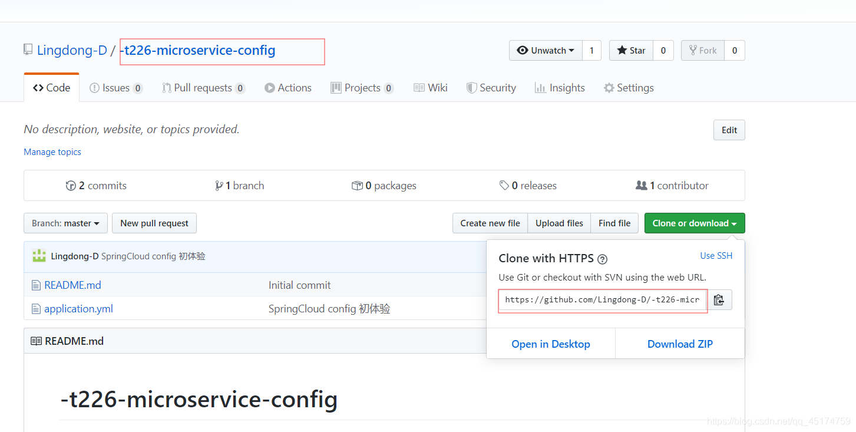Open the Issues tab
856x432 pixels.
116,88
